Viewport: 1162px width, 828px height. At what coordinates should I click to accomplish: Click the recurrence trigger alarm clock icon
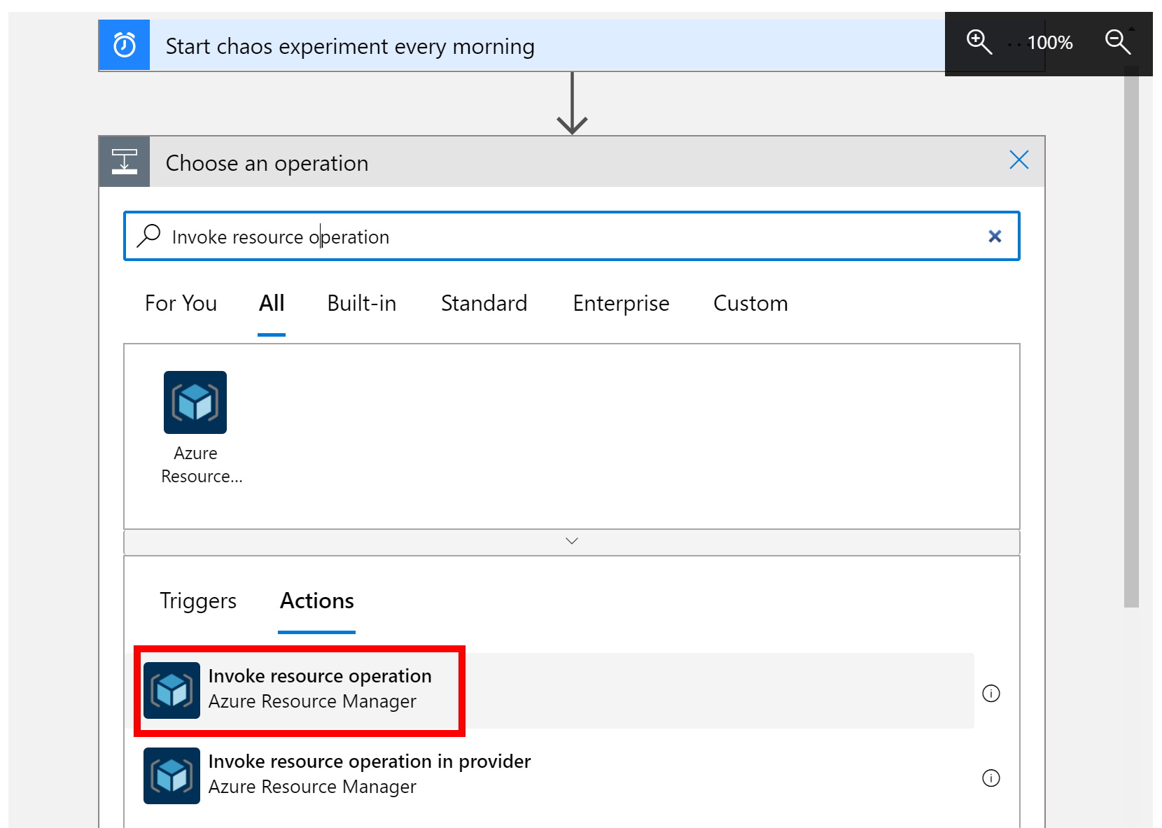pyautogui.click(x=124, y=45)
